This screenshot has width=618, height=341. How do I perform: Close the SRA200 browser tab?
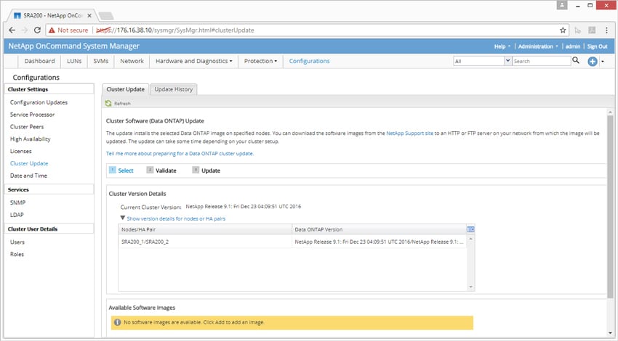tap(89, 16)
